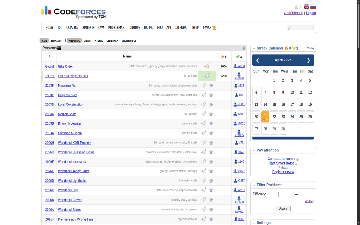Switch language using Russian flag icon
The height and width of the screenshot is (225, 360).
pos(313,7)
